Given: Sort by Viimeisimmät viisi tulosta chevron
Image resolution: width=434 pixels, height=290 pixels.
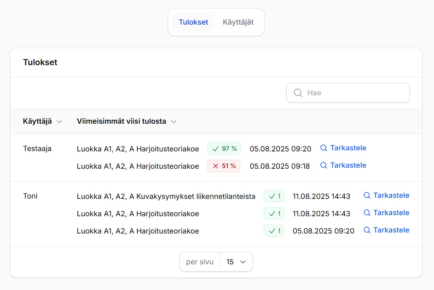Looking at the screenshot, I should [x=174, y=122].
